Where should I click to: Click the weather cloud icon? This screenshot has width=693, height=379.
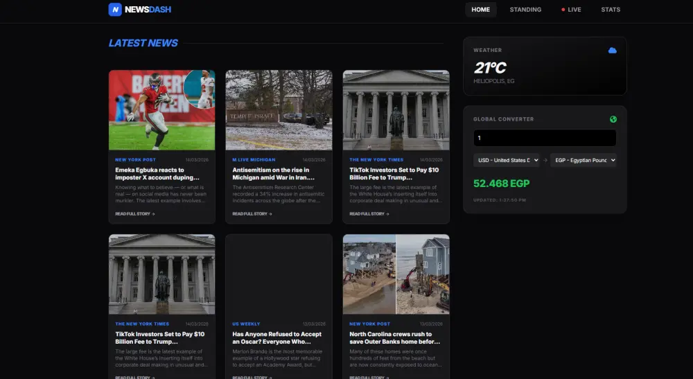pos(612,51)
